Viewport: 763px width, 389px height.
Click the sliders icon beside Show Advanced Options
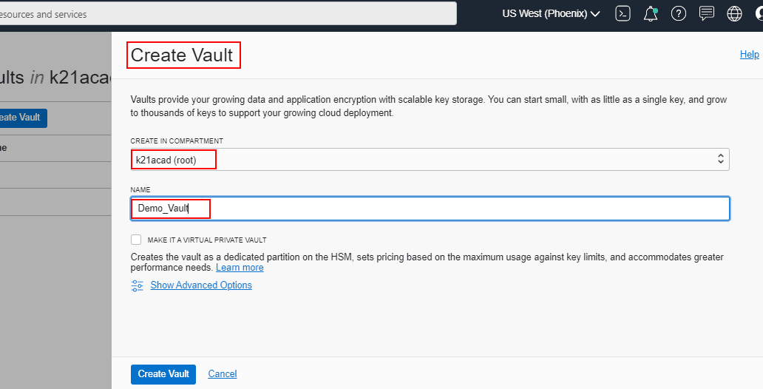coord(138,285)
